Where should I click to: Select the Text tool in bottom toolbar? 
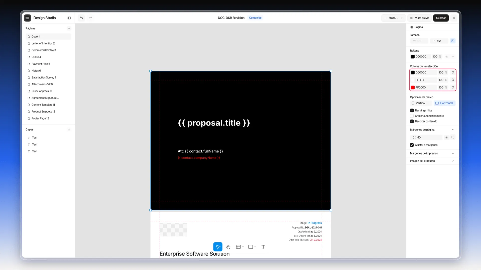pyautogui.click(x=263, y=247)
